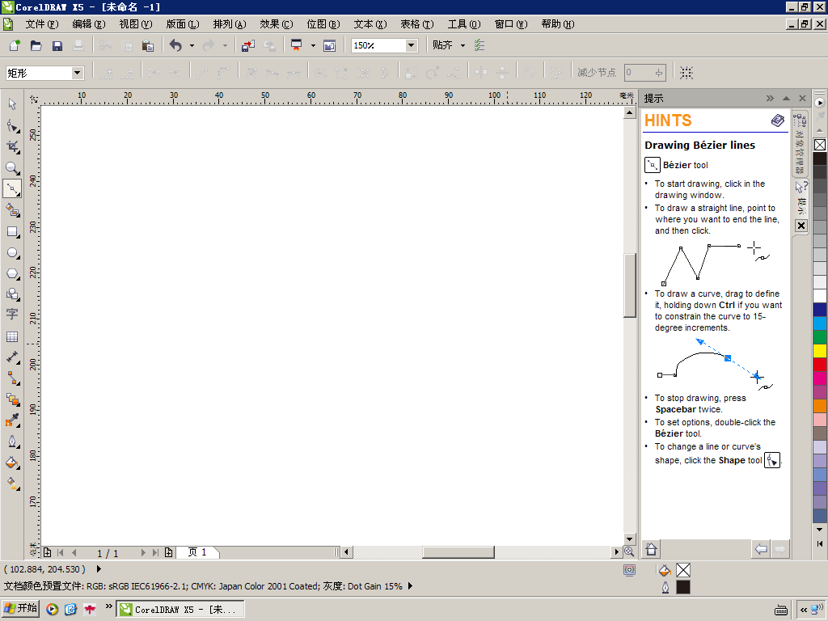Open the Application Launcher icon
This screenshot has width=828, height=621.
[x=296, y=46]
